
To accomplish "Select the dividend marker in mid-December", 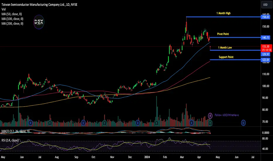I will pos(138,123).
